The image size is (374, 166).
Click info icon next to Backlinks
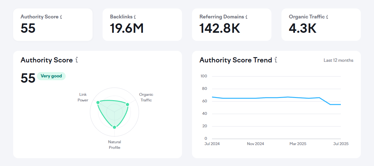click(x=135, y=17)
